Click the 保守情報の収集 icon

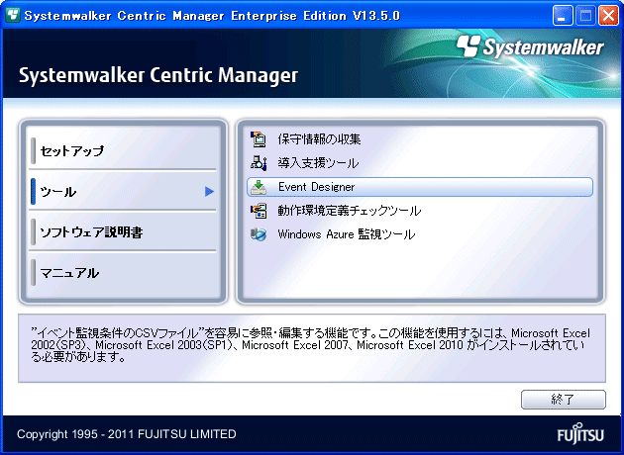click(258, 139)
